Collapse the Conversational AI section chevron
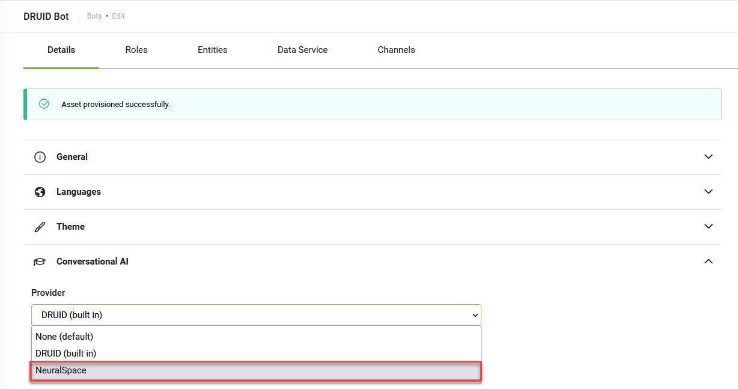The height and width of the screenshot is (389, 738). (709, 262)
